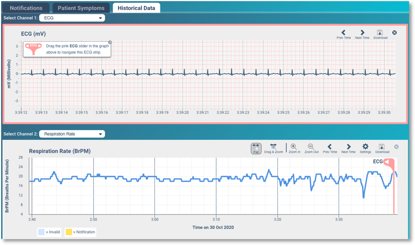Screen dimensions: 415x245
Task: Open the Patient Symptoms tab
Action: [81, 8]
